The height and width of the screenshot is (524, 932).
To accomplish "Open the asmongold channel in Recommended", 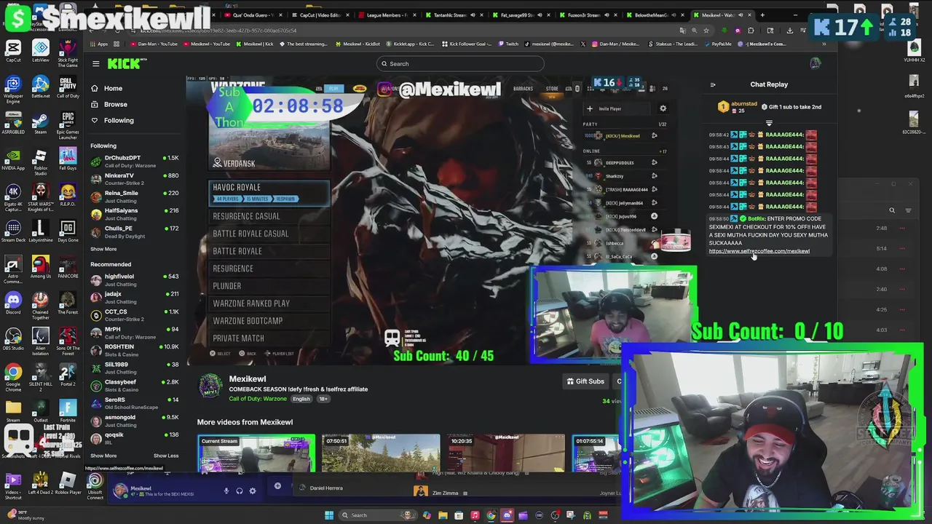I will [x=135, y=421].
